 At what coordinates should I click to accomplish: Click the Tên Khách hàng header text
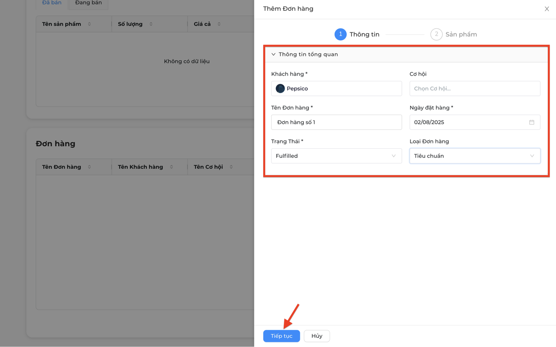(140, 167)
